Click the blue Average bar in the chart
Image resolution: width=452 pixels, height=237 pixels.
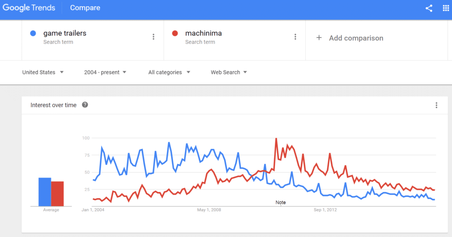45,192
